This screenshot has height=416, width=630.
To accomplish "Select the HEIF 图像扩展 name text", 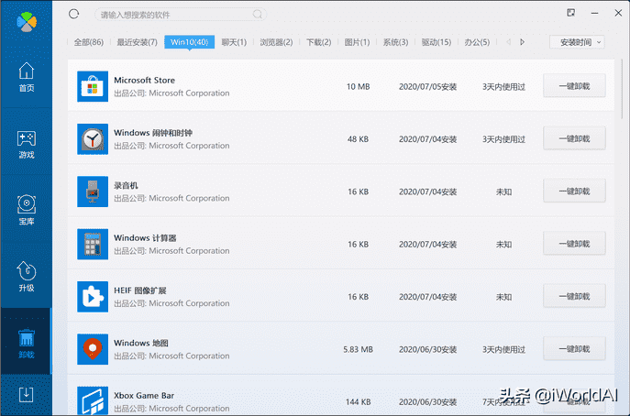I will [139, 290].
